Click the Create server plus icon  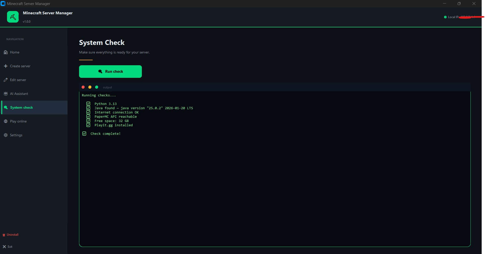tap(6, 66)
